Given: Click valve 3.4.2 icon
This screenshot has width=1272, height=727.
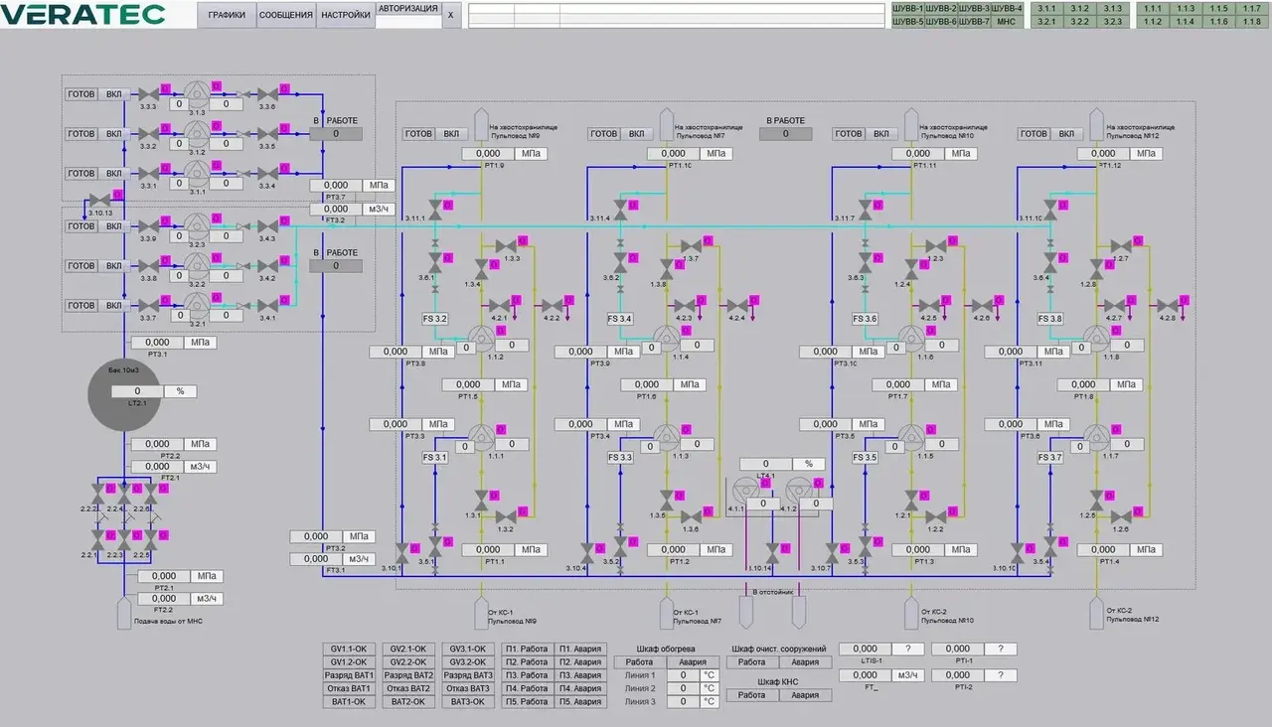Looking at the screenshot, I should point(267,266).
